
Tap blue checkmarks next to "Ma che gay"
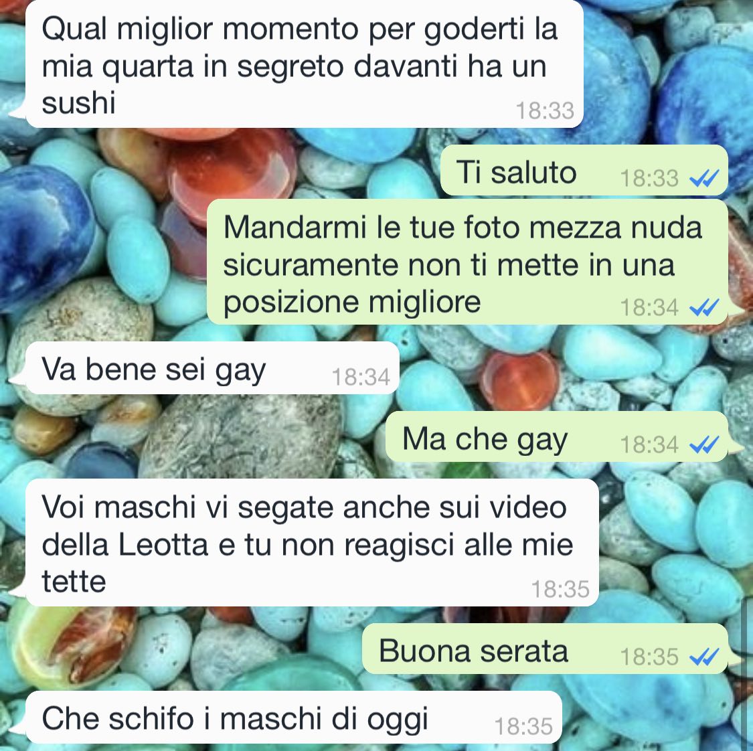(x=704, y=444)
